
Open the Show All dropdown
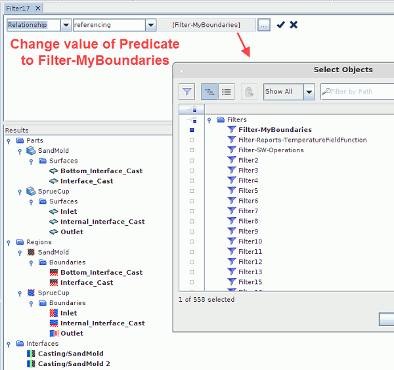[309, 92]
